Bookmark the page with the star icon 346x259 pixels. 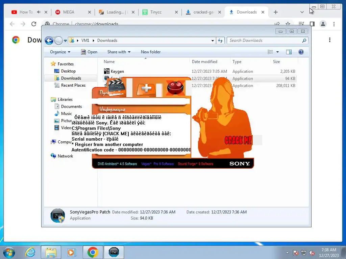[288, 24]
